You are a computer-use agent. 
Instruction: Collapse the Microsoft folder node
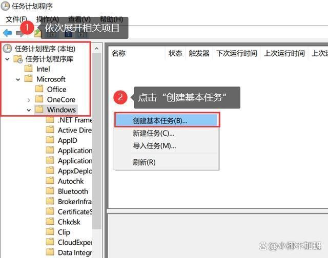[18, 79]
